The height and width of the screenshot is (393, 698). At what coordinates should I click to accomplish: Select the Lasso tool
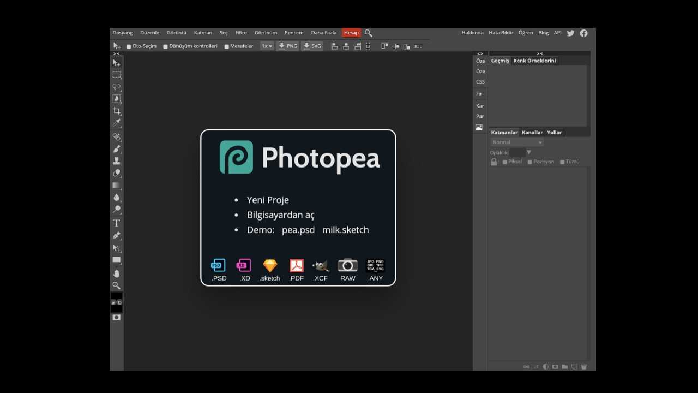coord(116,87)
